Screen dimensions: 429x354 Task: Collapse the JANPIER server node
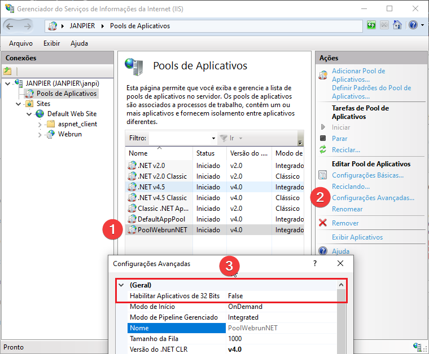coord(8,83)
